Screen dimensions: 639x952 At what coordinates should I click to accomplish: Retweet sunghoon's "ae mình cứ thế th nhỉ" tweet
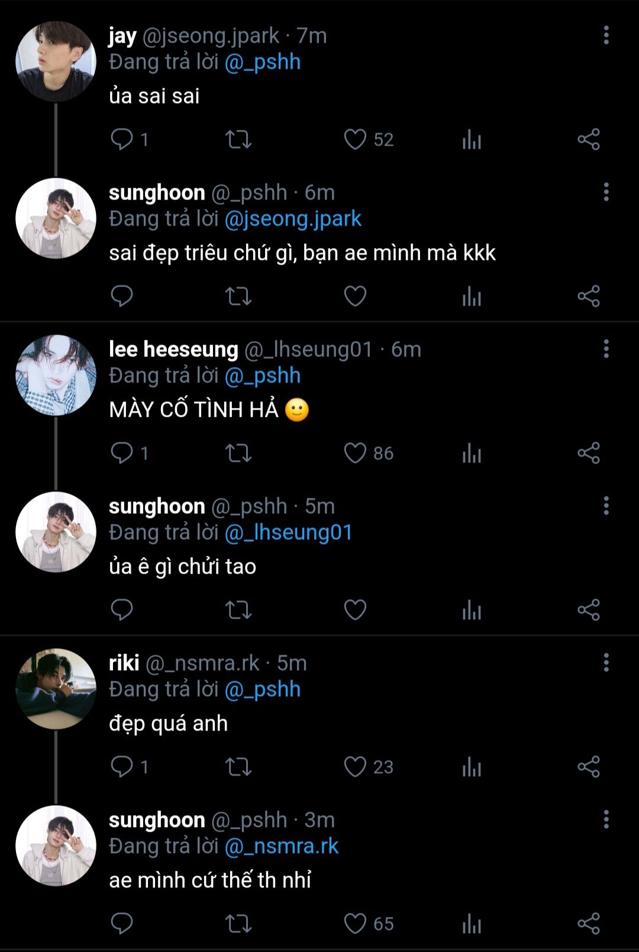(238, 924)
